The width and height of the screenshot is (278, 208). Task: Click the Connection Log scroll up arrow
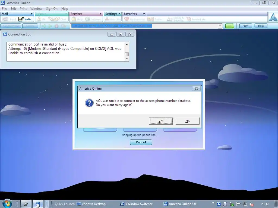click(127, 44)
